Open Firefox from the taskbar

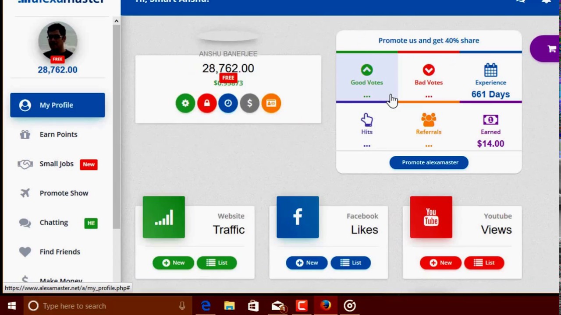coord(326,306)
